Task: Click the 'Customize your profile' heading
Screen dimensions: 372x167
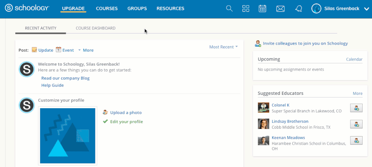Action: point(61,100)
